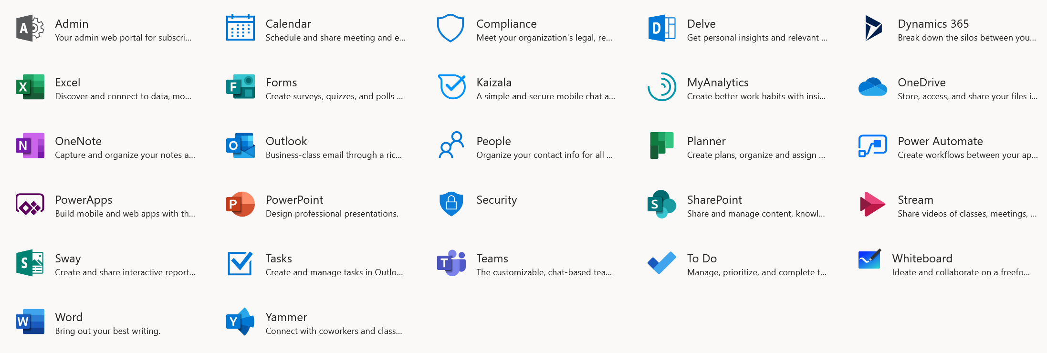Click the People contacts icon
This screenshot has width=1047, height=353.
pyautogui.click(x=451, y=145)
